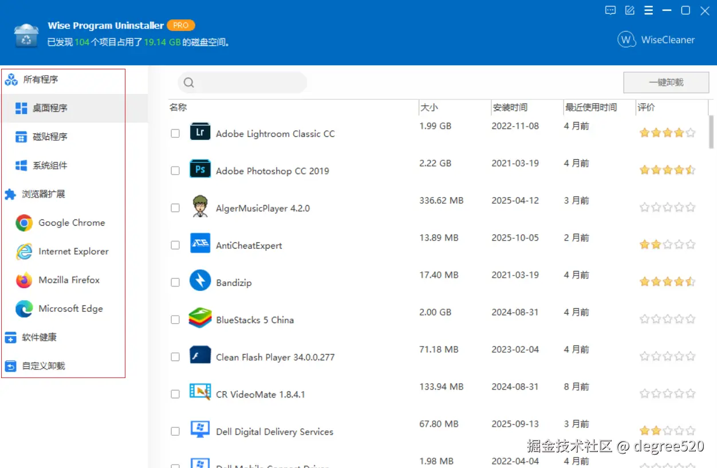
Task: Rate AlgerMusicPlayer with stars
Action: click(x=667, y=207)
